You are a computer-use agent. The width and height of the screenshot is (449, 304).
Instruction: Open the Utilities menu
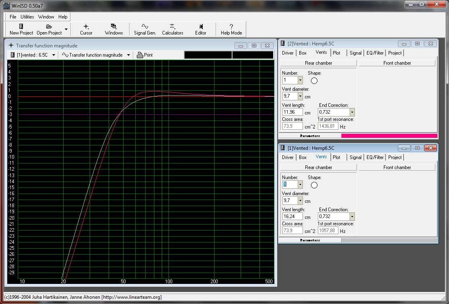coord(27,17)
